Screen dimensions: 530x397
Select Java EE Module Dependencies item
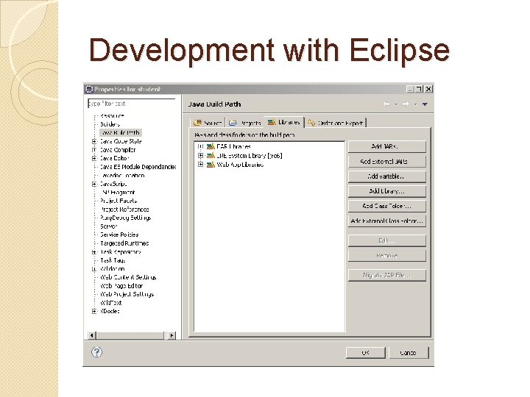pos(138,167)
